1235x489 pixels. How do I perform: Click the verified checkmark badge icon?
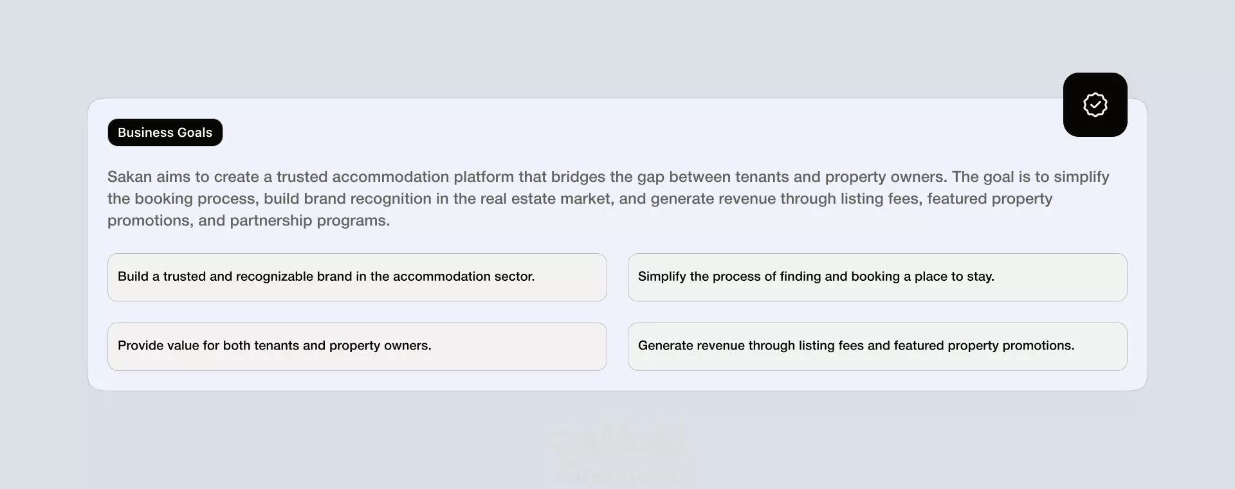click(x=1095, y=105)
